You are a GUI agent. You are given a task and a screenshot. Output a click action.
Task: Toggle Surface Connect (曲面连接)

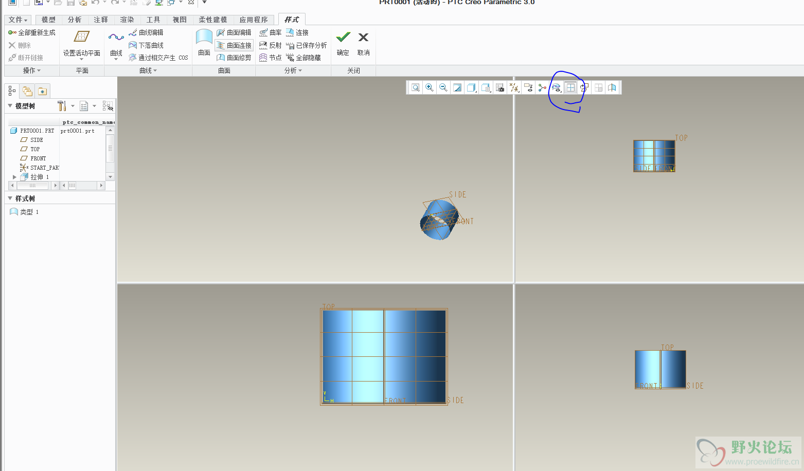(234, 45)
